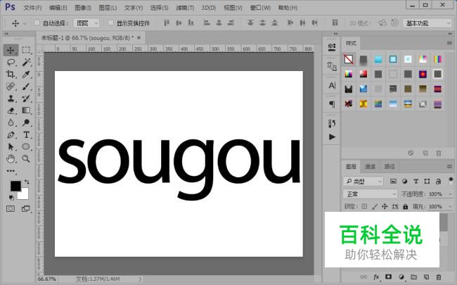Toggle lock all layer button

tap(406, 206)
